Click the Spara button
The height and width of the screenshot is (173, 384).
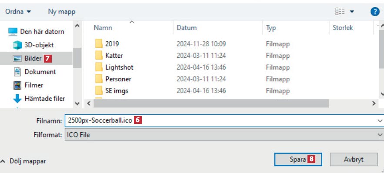pos(298,160)
